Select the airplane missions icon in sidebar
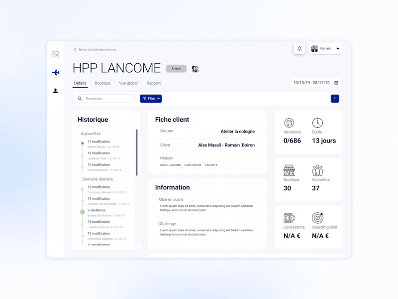The width and height of the screenshot is (398, 299). 56,73
